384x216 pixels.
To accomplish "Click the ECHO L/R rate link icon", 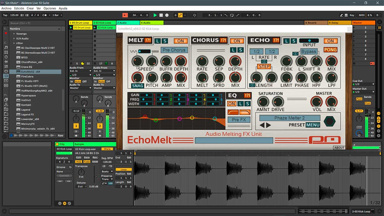I will pos(264,61).
